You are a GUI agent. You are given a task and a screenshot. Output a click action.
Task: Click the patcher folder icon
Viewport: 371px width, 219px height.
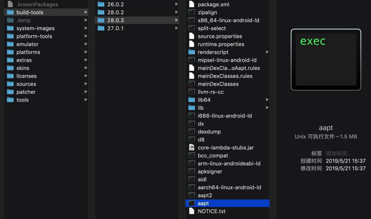coord(10,92)
